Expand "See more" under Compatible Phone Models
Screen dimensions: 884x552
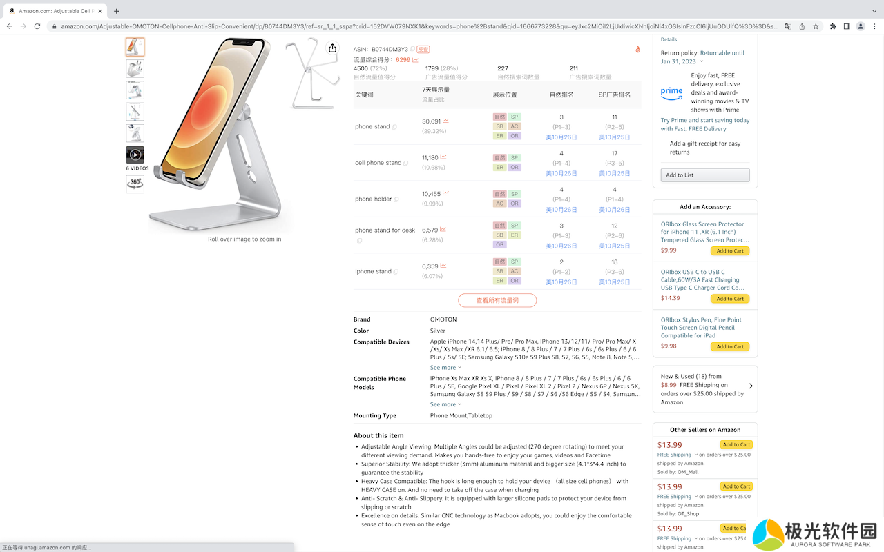pos(445,404)
